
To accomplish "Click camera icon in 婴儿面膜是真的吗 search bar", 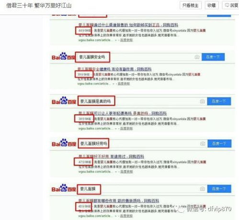I will tap(202, 101).
